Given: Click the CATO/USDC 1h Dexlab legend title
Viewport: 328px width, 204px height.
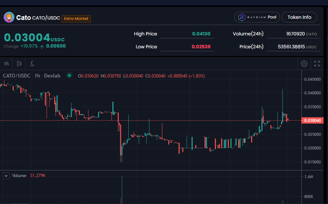Looking at the screenshot, I should pyautogui.click(x=31, y=76).
